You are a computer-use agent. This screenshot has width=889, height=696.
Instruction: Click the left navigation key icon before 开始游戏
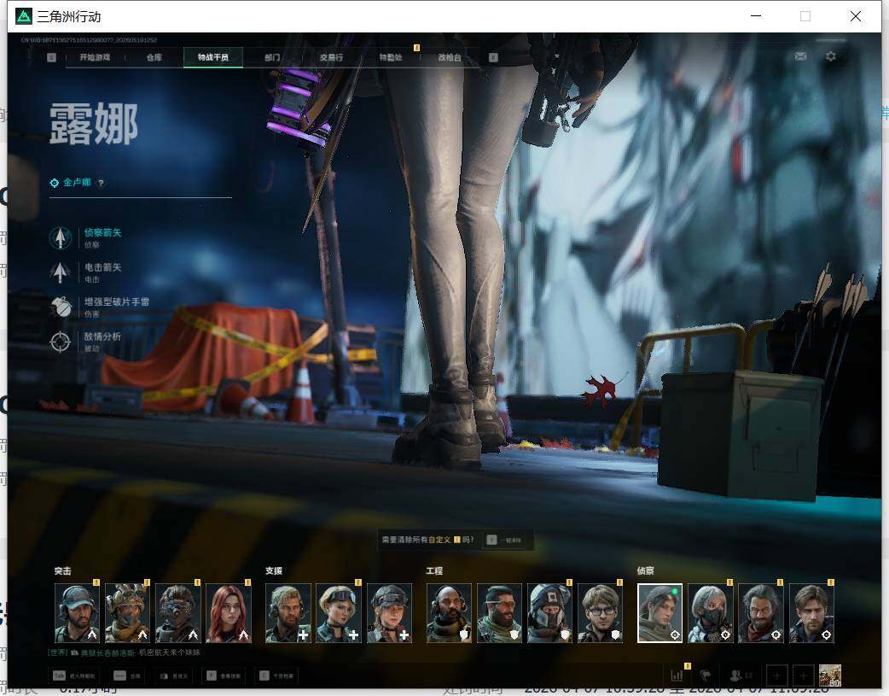pos(51,57)
